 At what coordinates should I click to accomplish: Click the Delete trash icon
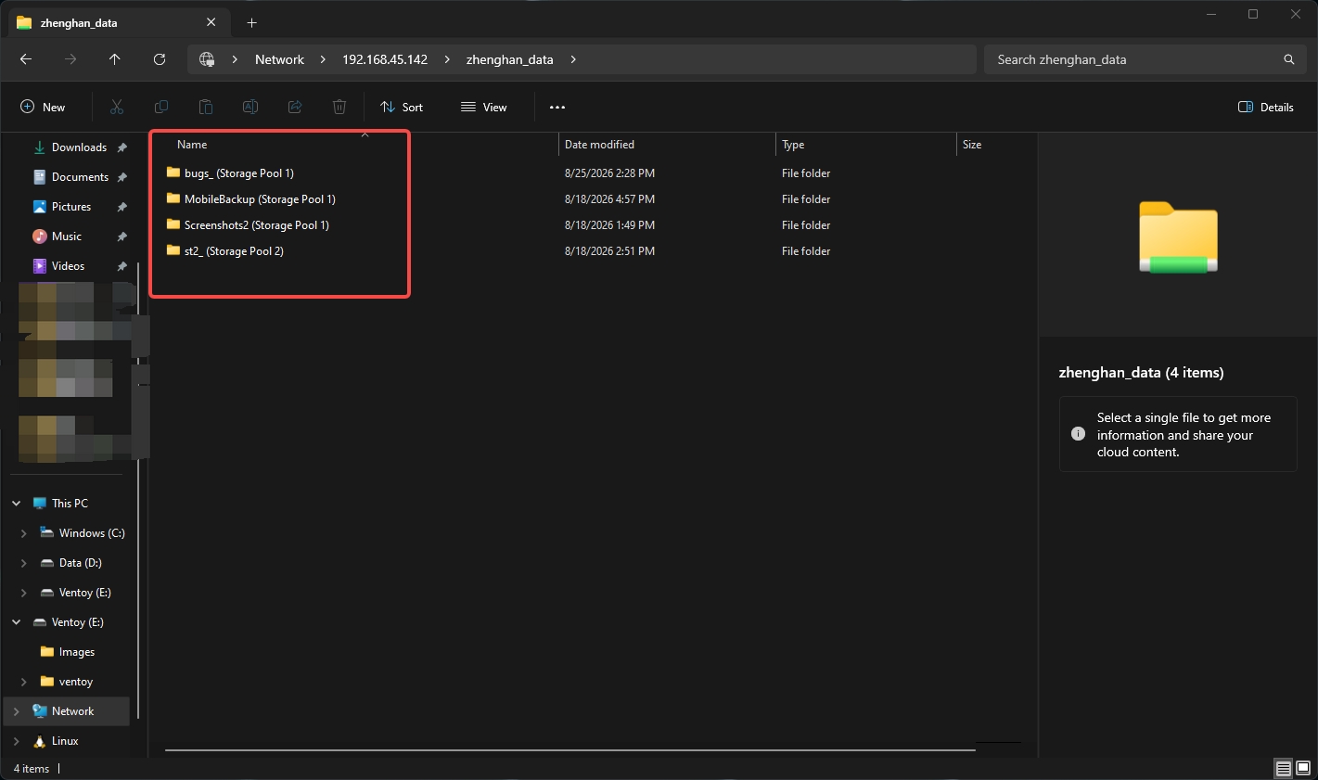339,108
